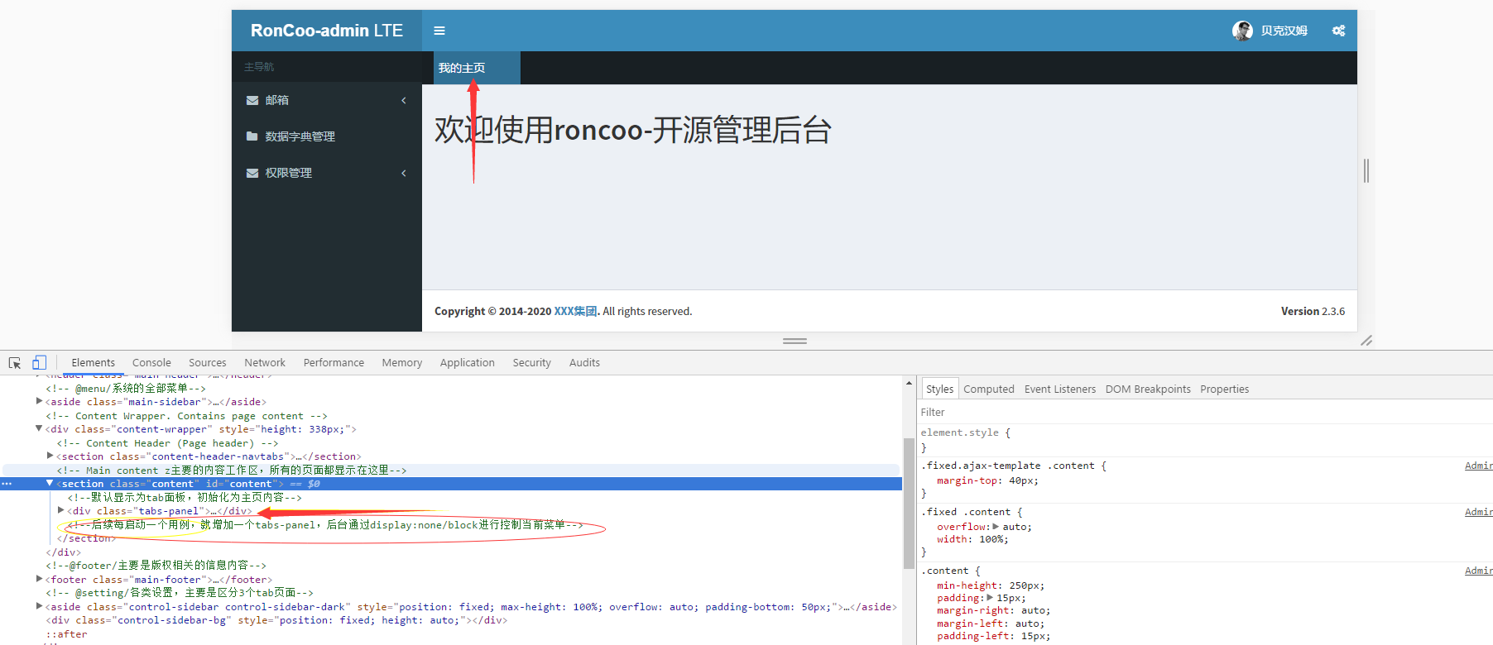Expand the 邮箱 menu chevron
1493x645 pixels.
[404, 100]
